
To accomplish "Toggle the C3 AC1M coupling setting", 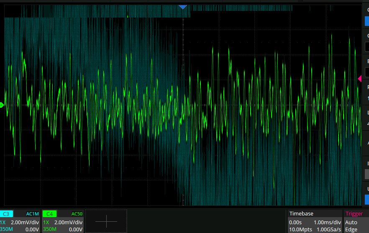I will pyautogui.click(x=32, y=214).
